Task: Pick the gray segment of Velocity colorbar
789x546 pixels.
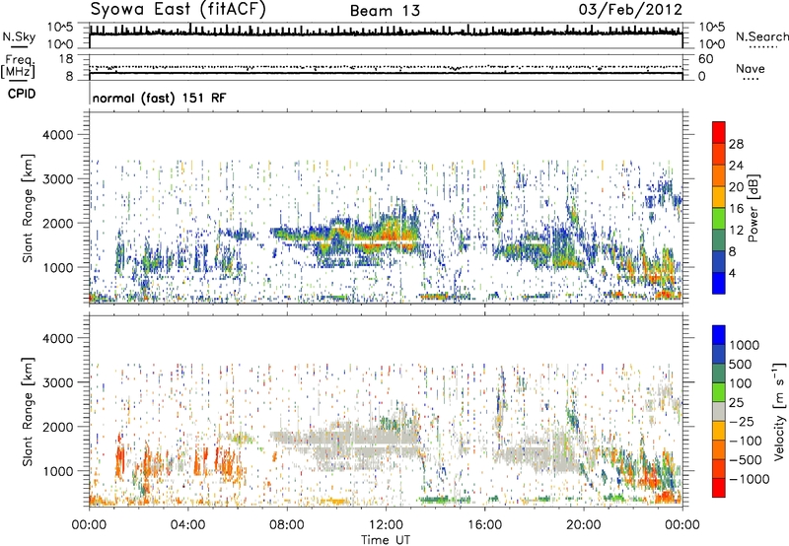Action: click(x=719, y=412)
